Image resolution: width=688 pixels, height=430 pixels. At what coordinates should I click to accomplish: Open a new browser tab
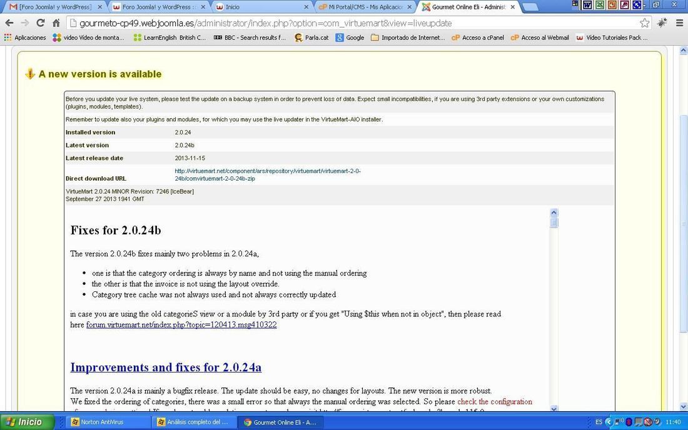point(530,7)
